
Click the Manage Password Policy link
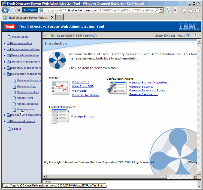147,91
